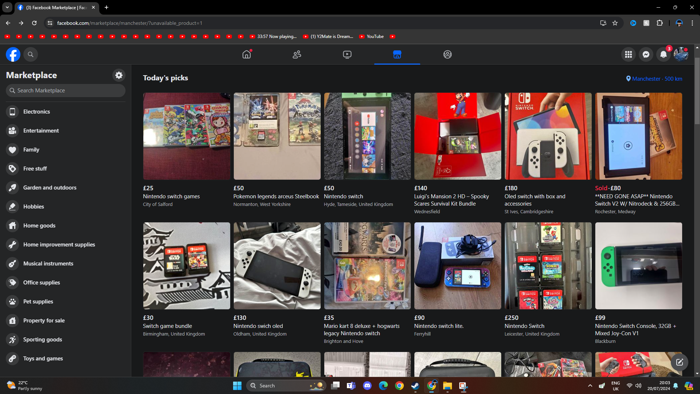The image size is (700, 394).
Task: Open Facebook Messenger icon
Action: click(646, 54)
